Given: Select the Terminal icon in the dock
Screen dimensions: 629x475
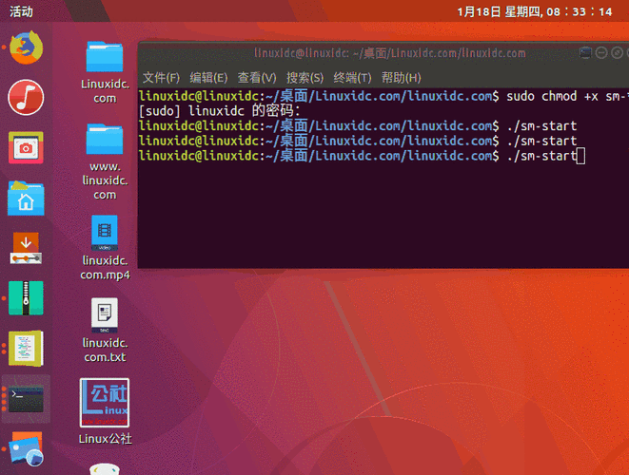Looking at the screenshot, I should (26, 398).
